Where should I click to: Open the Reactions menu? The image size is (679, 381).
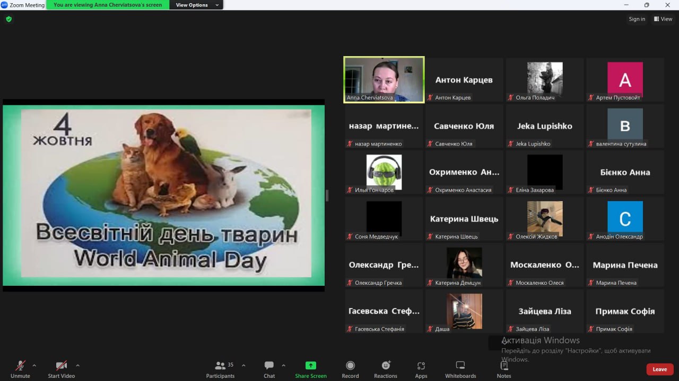pos(386,366)
